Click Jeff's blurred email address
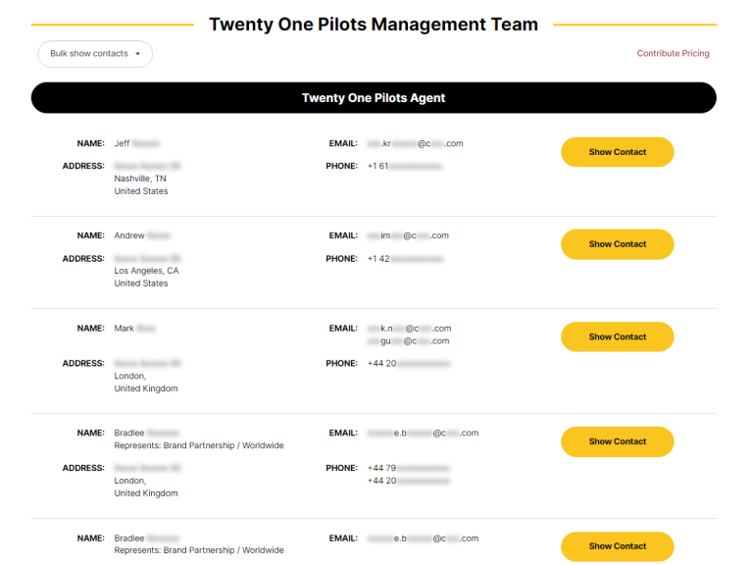 click(414, 143)
